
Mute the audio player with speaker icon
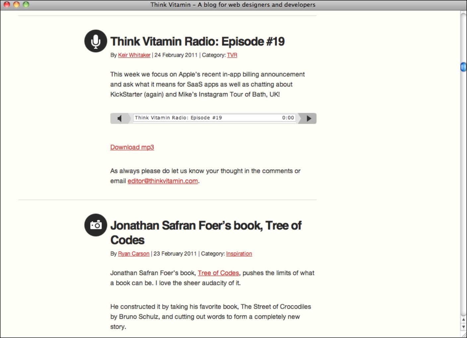pos(119,118)
